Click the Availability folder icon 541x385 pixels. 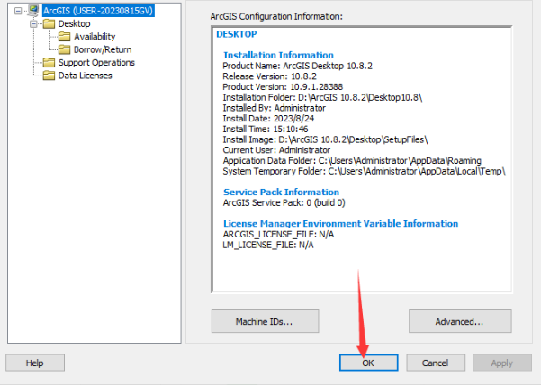tap(64, 37)
